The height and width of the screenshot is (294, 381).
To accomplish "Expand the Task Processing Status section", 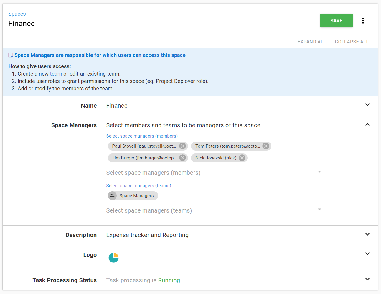I will pos(367,279).
